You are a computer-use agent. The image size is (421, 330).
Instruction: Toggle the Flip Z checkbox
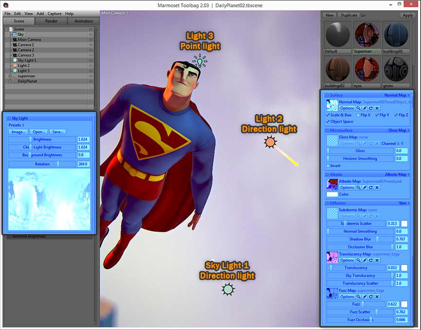point(396,115)
